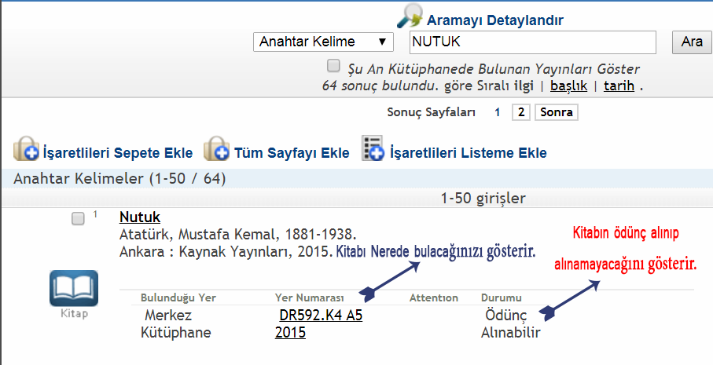This screenshot has width=713, height=365.
Task: Click the Sonra next page button
Action: tap(556, 112)
